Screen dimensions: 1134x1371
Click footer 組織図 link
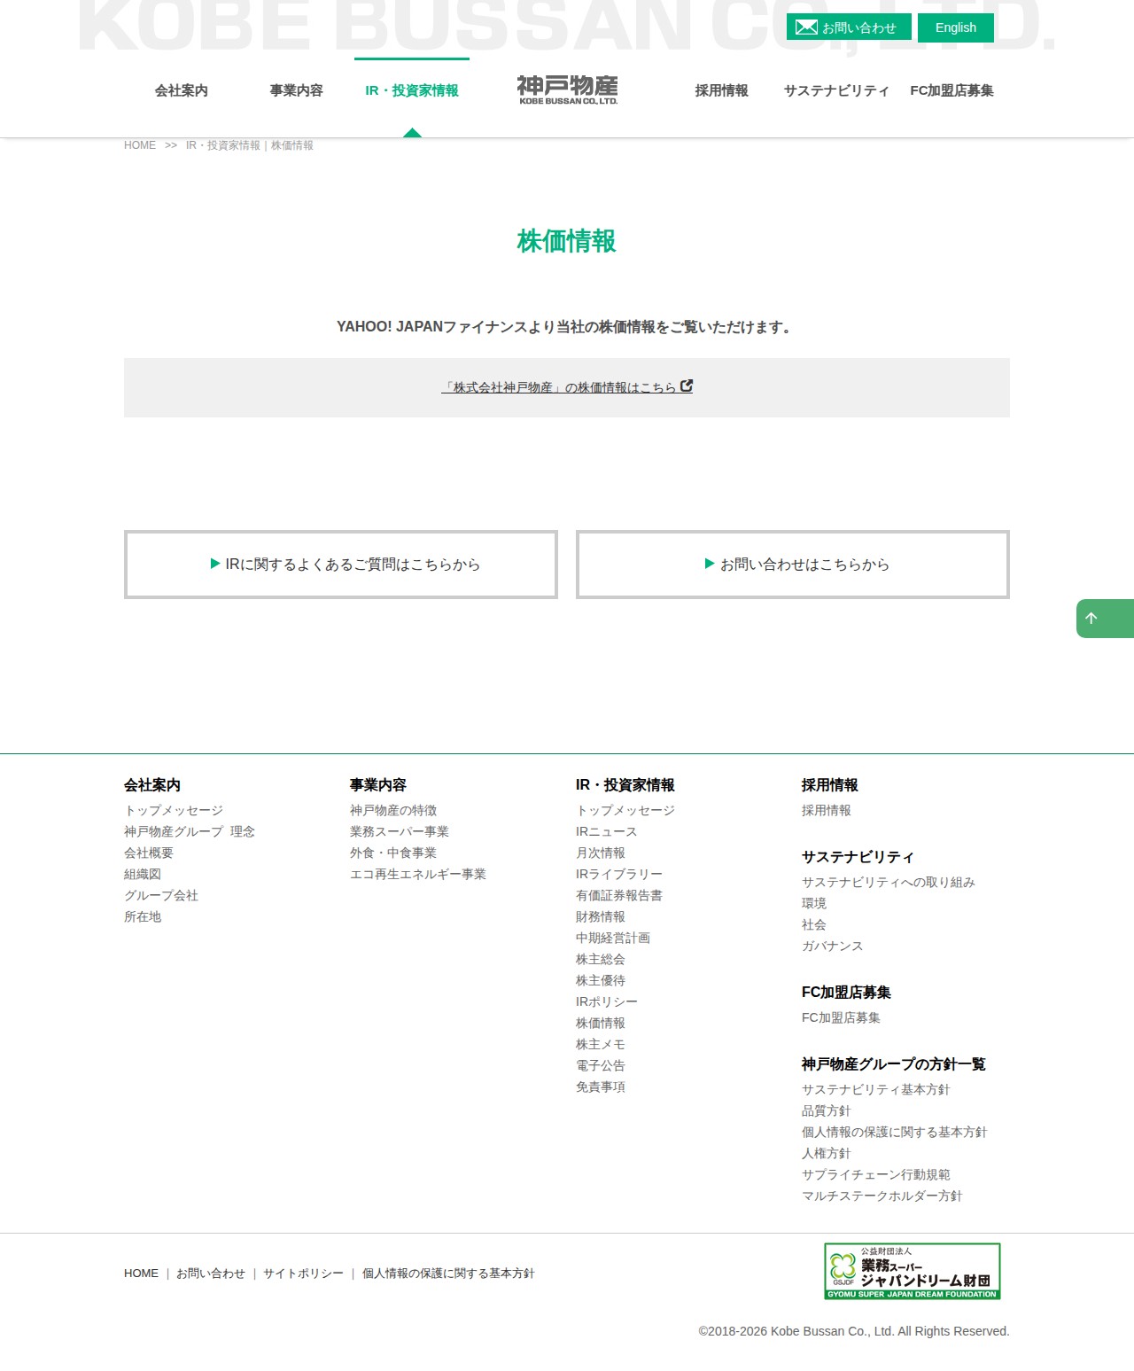click(x=143, y=874)
